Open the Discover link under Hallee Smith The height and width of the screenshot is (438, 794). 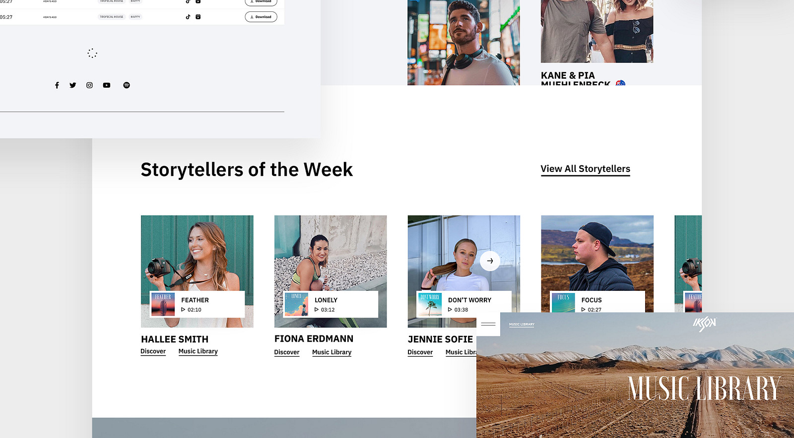click(153, 351)
